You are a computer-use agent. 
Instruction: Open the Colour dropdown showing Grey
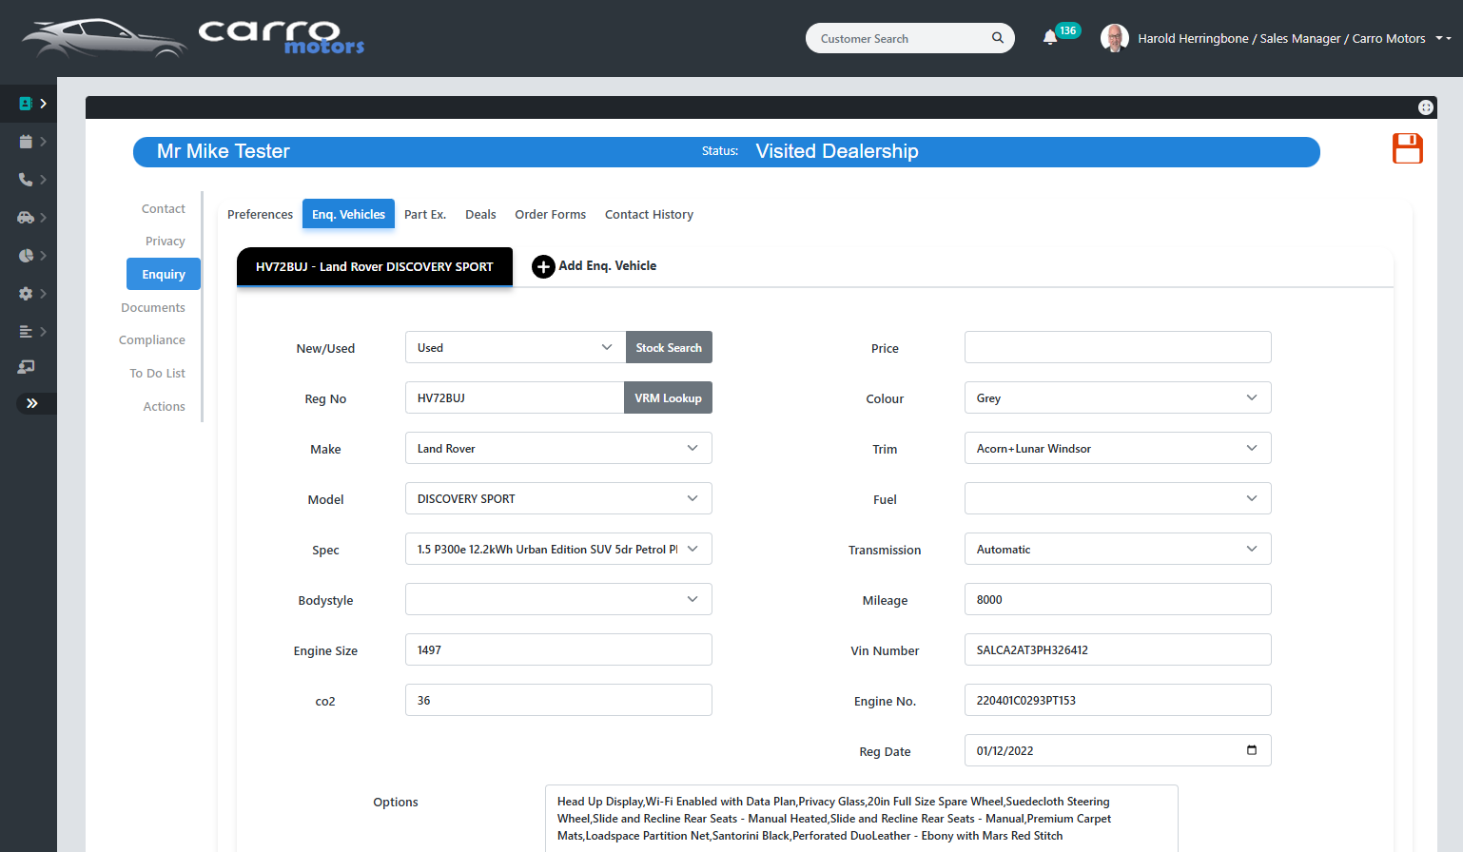pos(1117,398)
